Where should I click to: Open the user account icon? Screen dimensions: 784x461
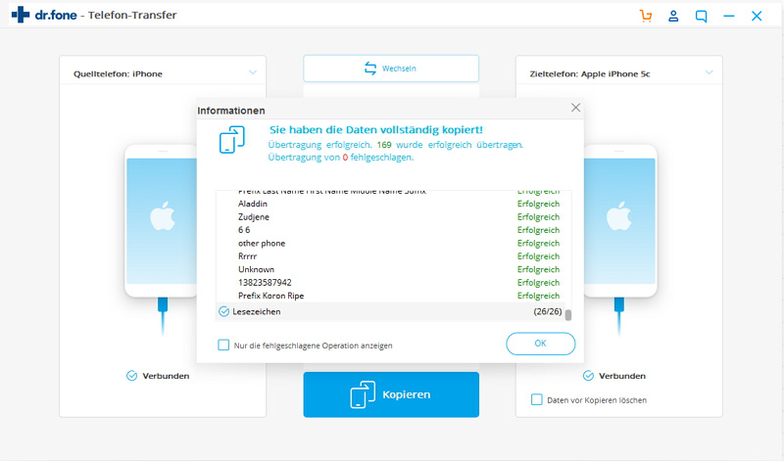[x=673, y=16]
